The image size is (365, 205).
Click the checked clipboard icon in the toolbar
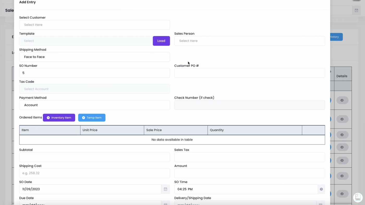point(356,10)
